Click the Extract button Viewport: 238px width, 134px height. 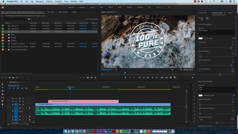pos(166,77)
